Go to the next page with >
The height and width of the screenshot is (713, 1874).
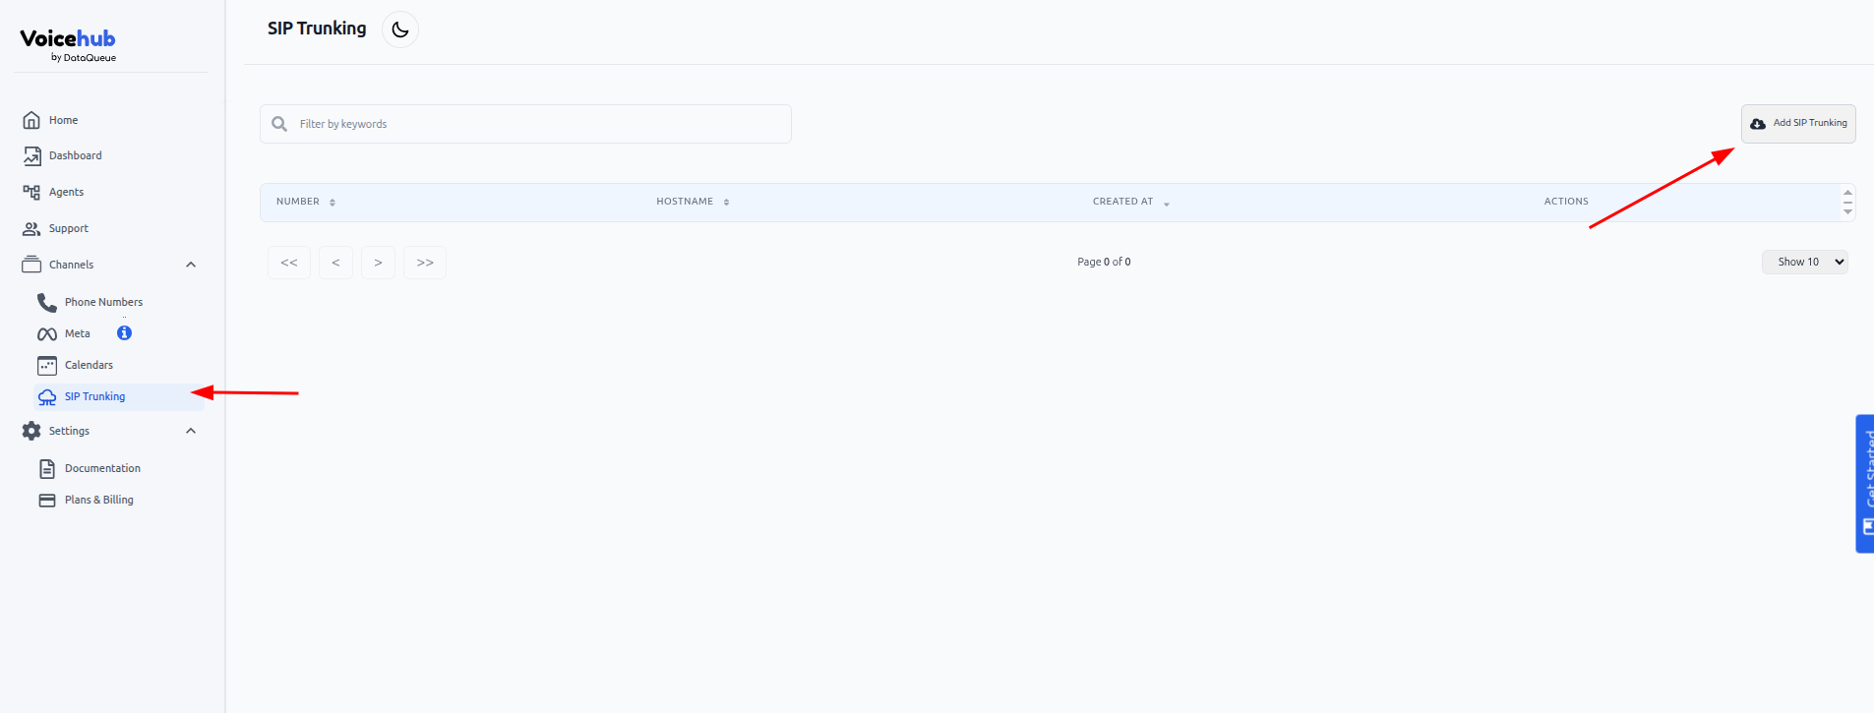tap(378, 263)
